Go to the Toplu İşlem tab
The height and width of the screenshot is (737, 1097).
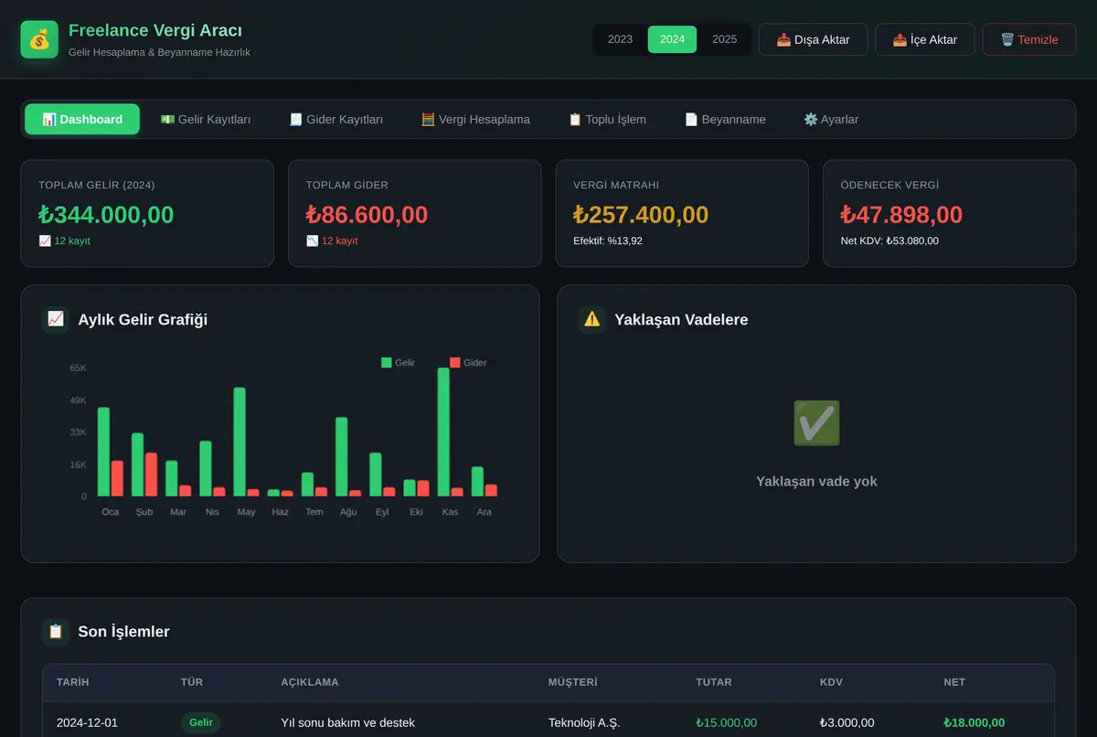pos(607,119)
